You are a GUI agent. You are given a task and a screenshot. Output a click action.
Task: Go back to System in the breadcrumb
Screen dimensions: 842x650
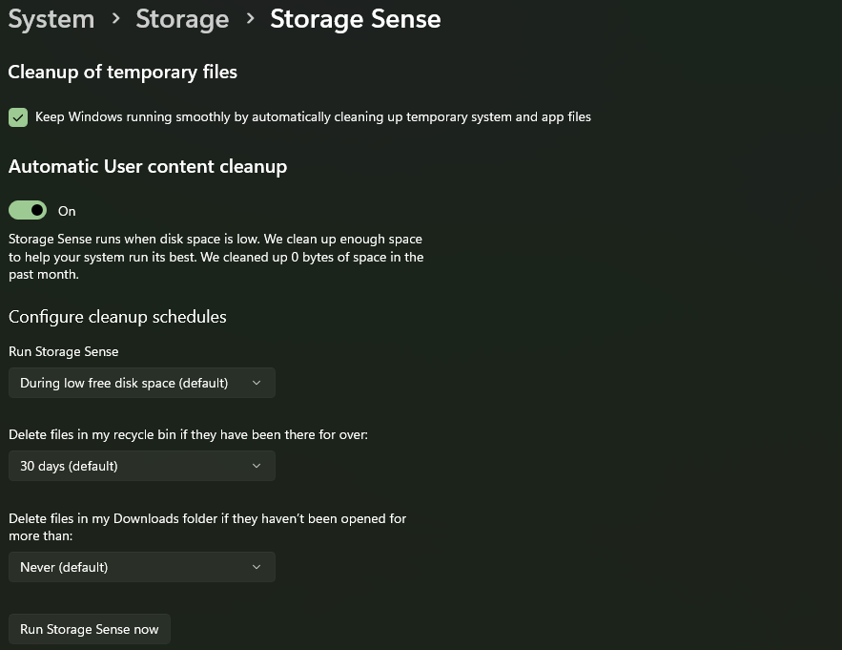pos(51,19)
